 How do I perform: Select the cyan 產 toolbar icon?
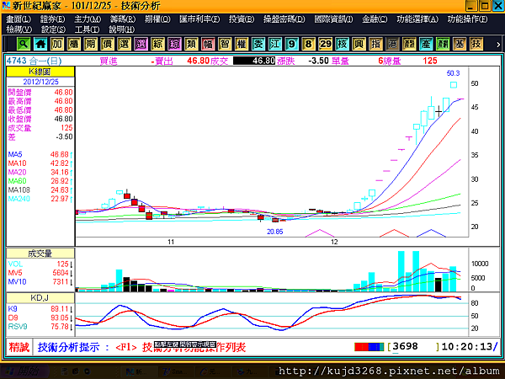pos(426,44)
